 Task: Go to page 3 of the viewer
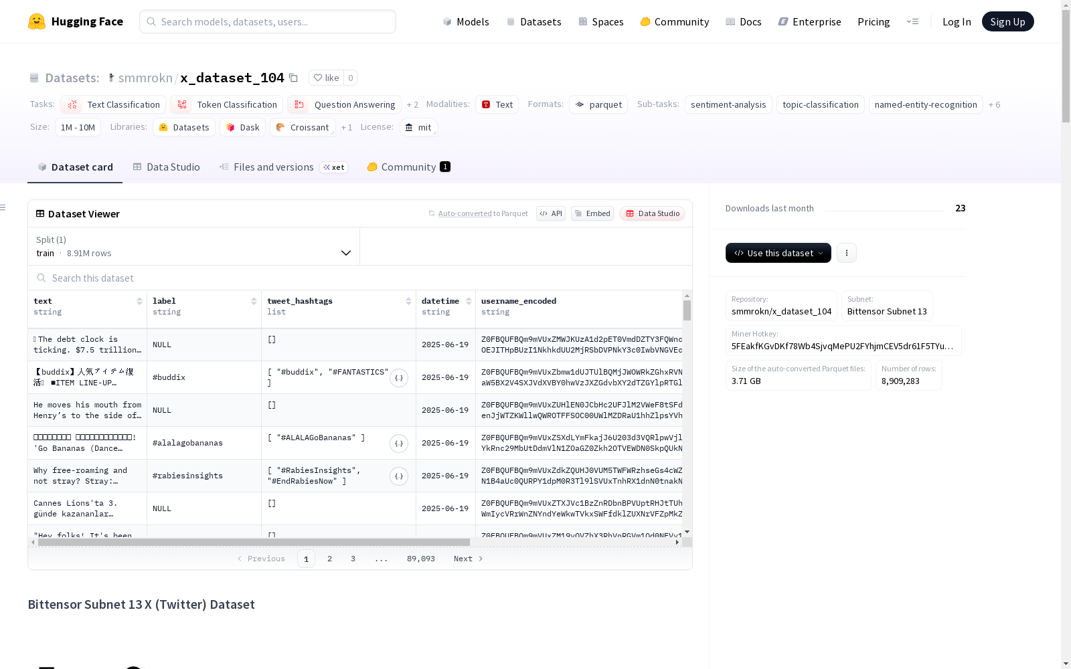[x=353, y=559]
